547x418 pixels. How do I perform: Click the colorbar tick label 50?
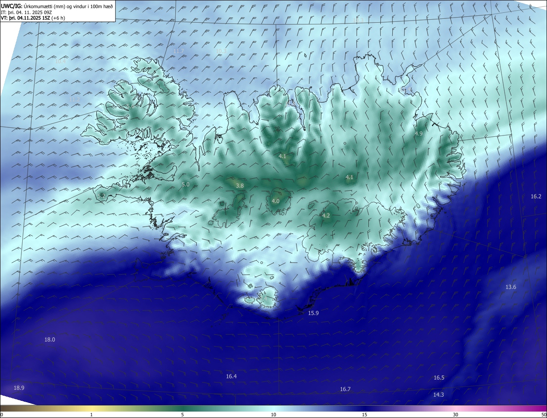click(x=544, y=415)
